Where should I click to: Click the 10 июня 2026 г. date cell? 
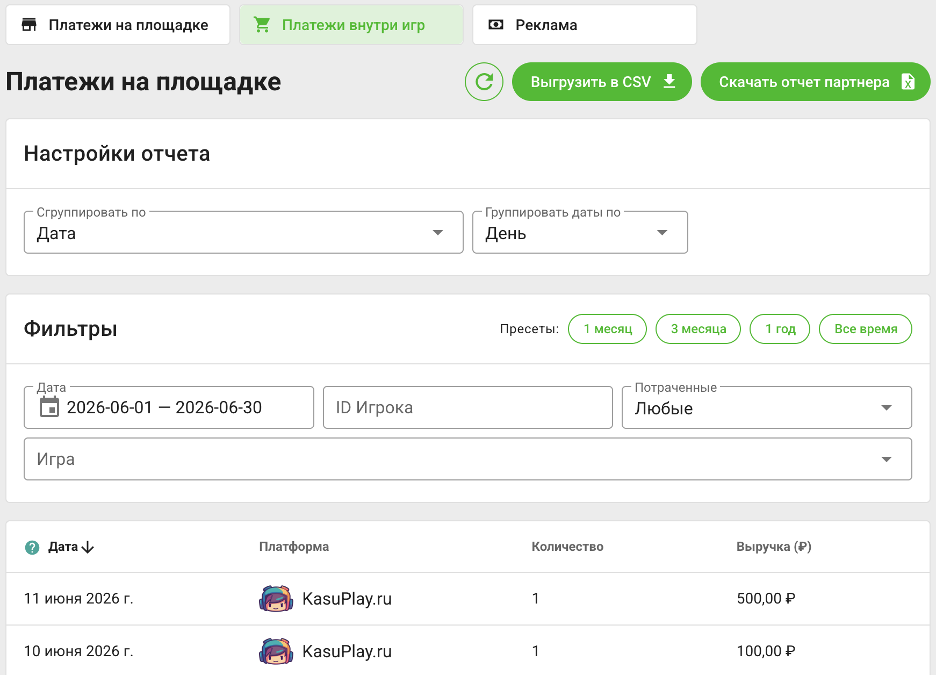pos(78,651)
